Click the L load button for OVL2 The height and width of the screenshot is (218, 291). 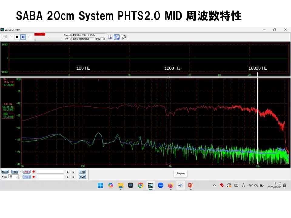coord(68,177)
